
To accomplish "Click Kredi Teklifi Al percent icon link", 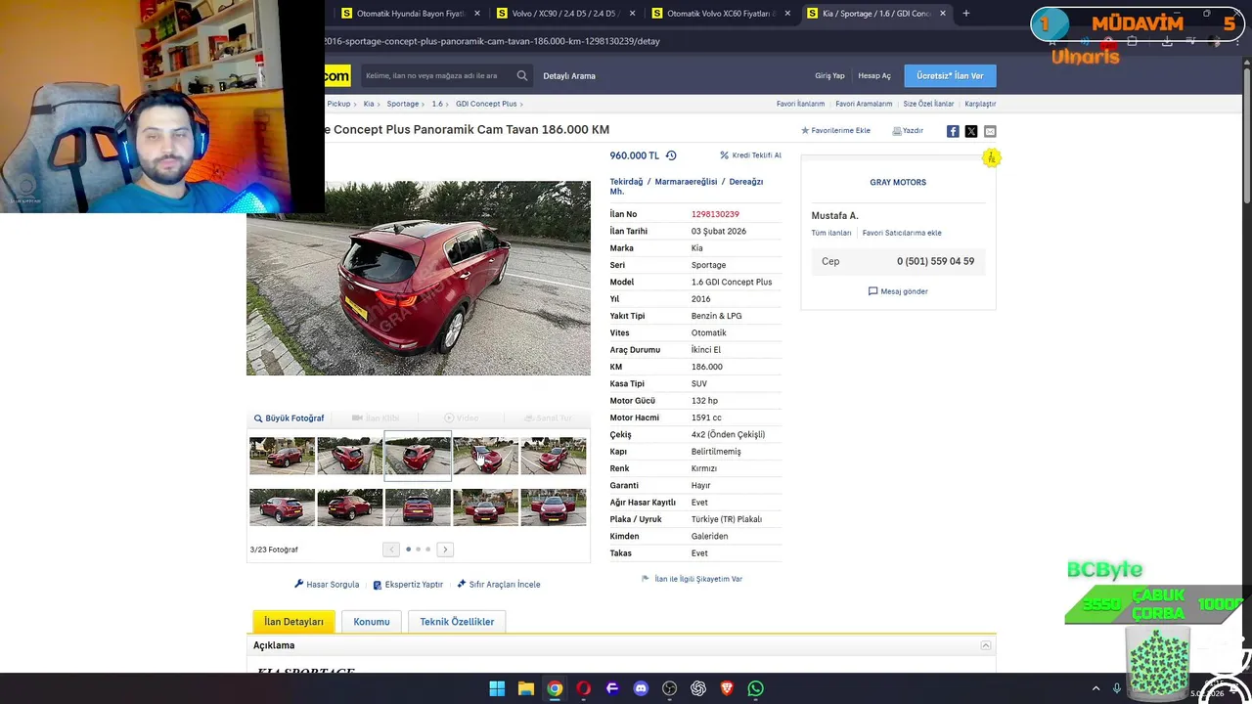I will click(750, 155).
